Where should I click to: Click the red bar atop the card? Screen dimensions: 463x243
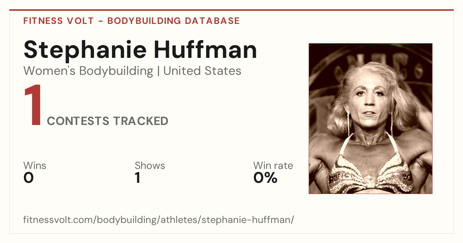pos(231,10)
